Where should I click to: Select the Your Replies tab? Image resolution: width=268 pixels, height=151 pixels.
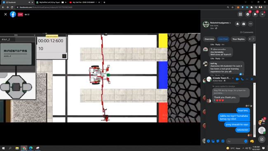238,39
